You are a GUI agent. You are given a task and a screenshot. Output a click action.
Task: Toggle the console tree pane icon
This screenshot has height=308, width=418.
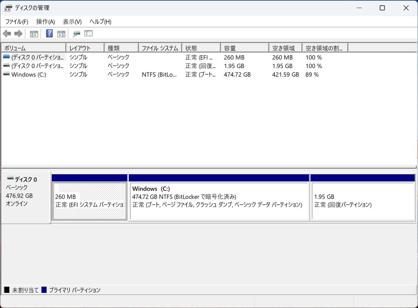[x=34, y=34]
